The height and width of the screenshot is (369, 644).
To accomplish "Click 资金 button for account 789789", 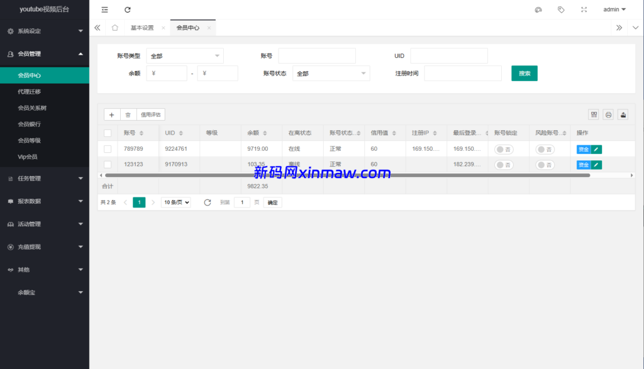I will [x=584, y=149].
